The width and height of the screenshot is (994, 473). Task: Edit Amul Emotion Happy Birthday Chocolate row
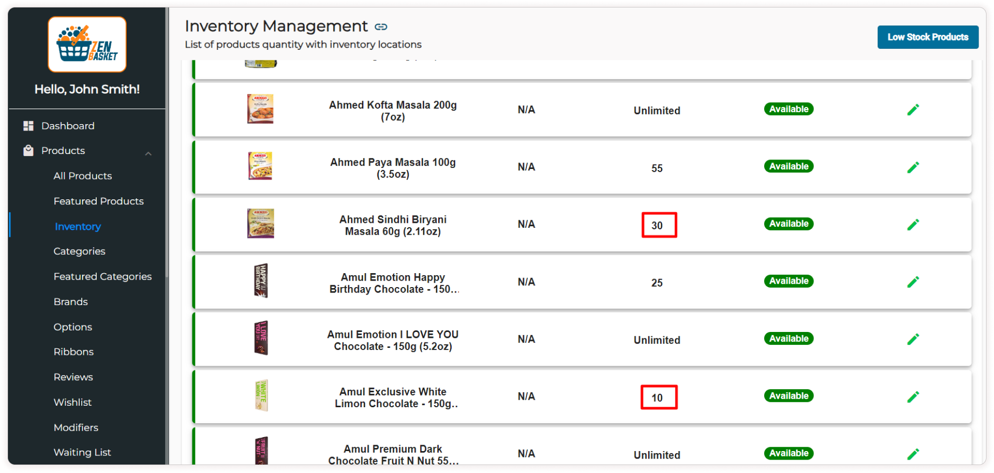(913, 282)
